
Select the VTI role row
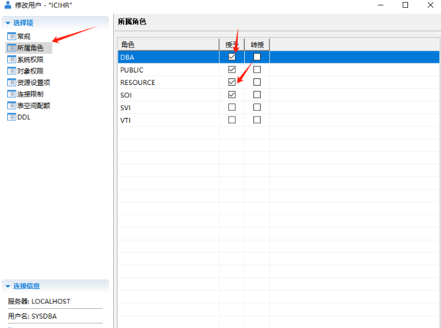click(x=278, y=121)
